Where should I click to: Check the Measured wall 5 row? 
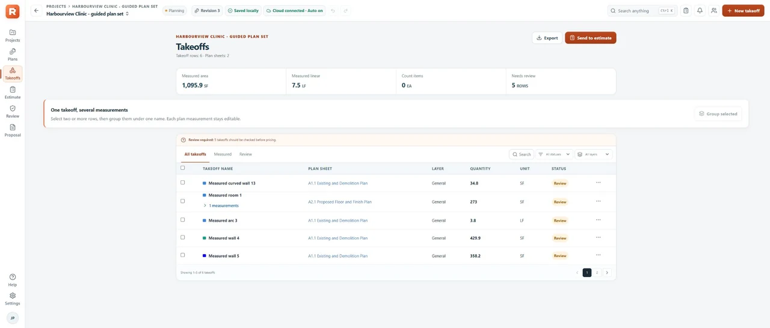183,255
